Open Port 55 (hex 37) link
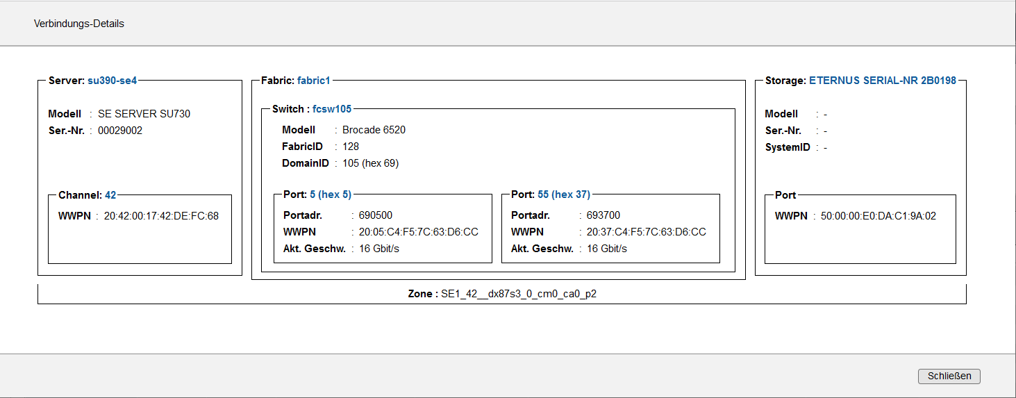This screenshot has width=1016, height=398. [x=563, y=194]
